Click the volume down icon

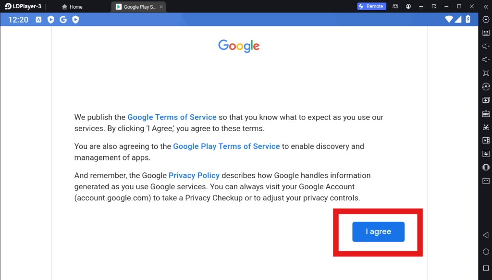pyautogui.click(x=486, y=60)
